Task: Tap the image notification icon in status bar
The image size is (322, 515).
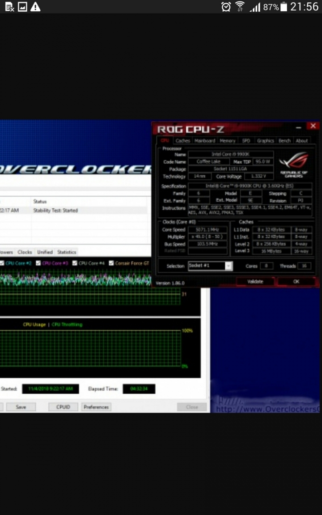Action: [x=22, y=7]
